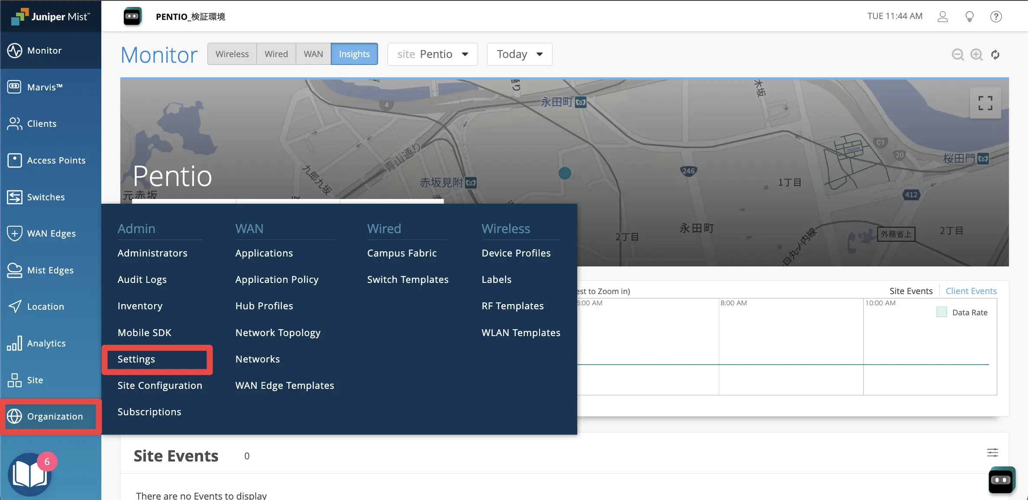The width and height of the screenshot is (1028, 500).
Task: Open Mist Edges in the sidebar
Action: 51,270
